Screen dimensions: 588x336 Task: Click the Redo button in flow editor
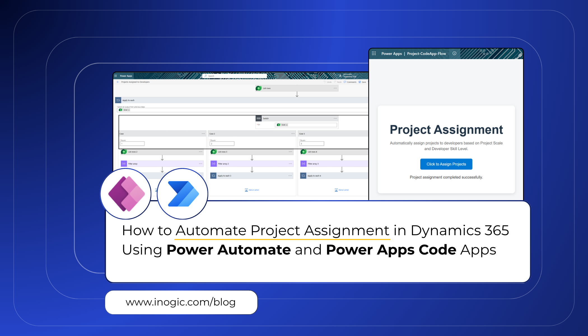point(338,82)
